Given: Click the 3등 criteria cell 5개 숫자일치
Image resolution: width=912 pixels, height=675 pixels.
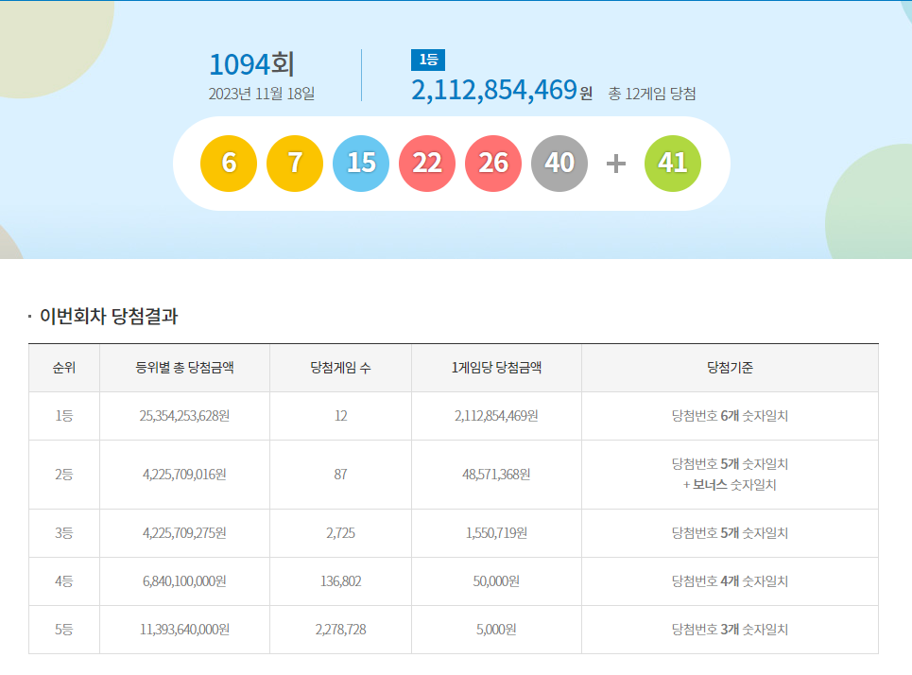Looking at the screenshot, I should [730, 533].
